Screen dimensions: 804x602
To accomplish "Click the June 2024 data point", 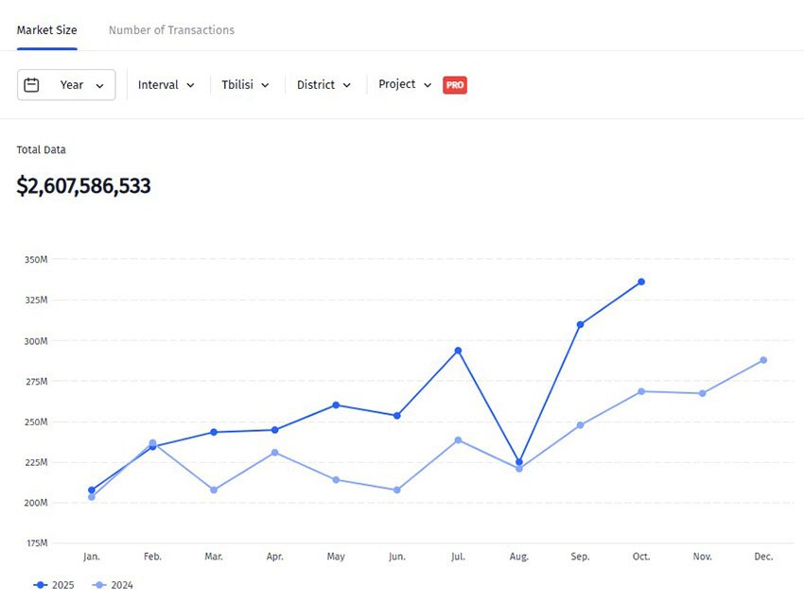I will 397,490.
